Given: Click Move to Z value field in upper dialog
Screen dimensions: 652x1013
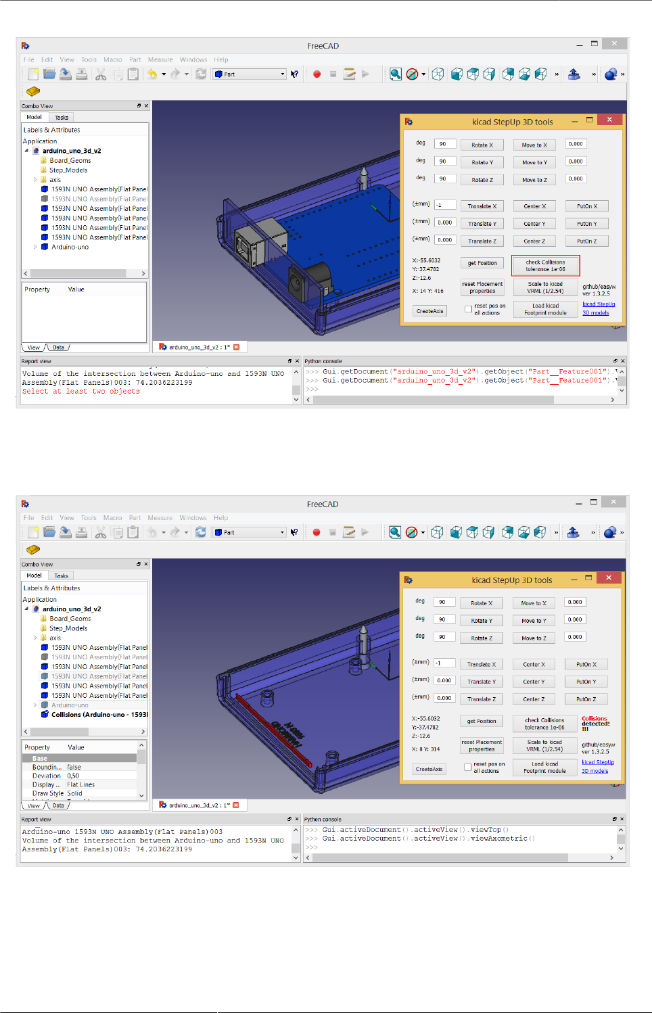Looking at the screenshot, I should pyautogui.click(x=576, y=179).
